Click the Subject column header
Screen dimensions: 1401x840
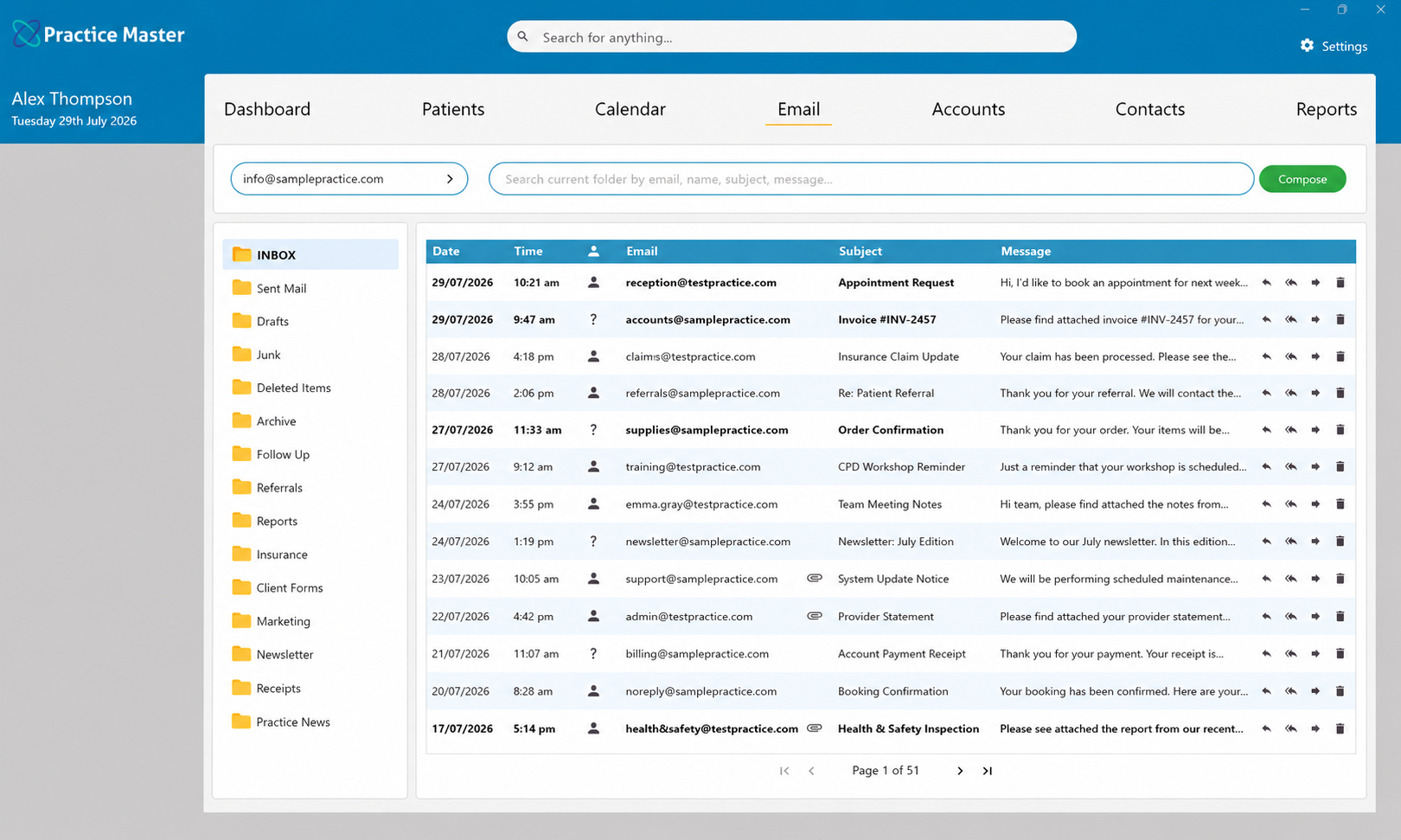pos(860,251)
